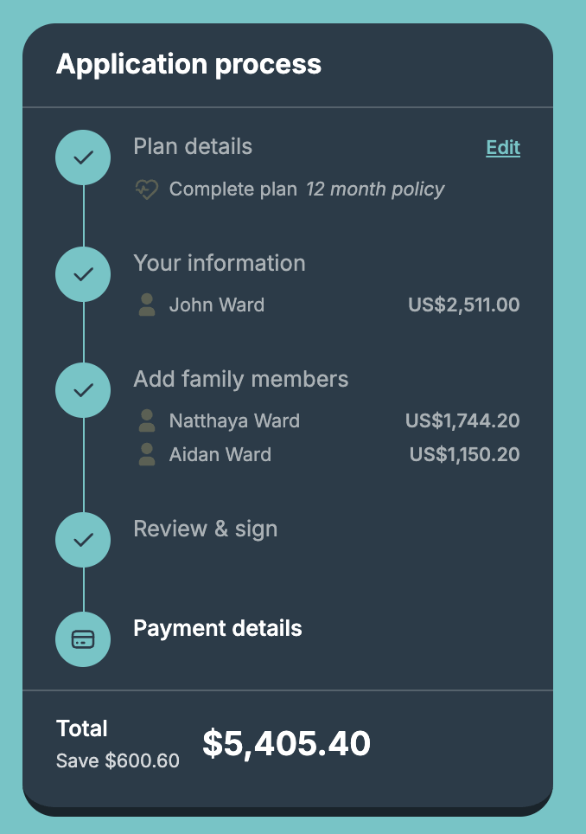Click the person icon beside John Ward

click(147, 305)
